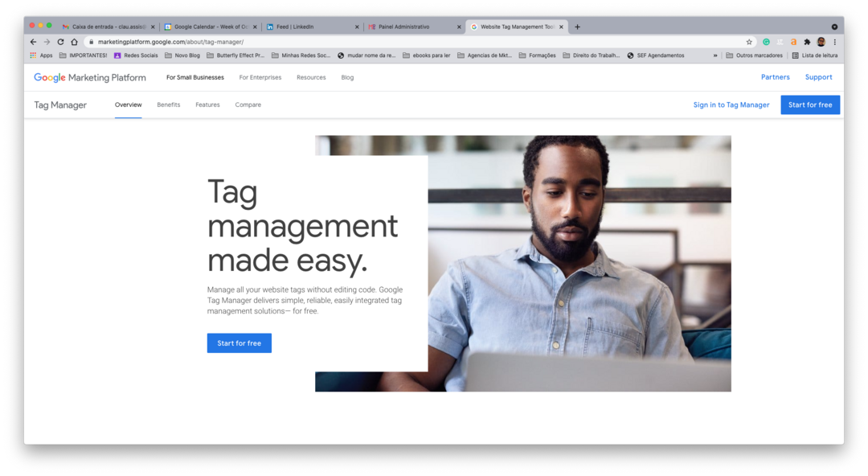
Task: Open the For Enterprises menu
Action: click(260, 77)
